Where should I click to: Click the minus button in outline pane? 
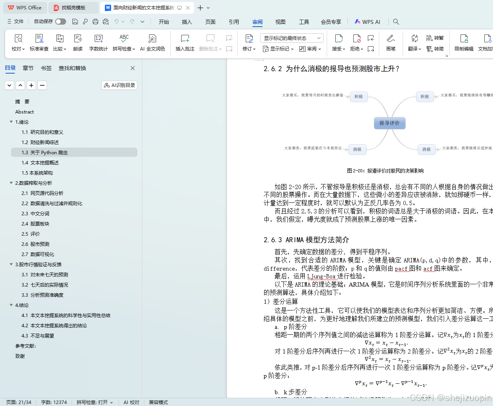pyautogui.click(x=42, y=85)
